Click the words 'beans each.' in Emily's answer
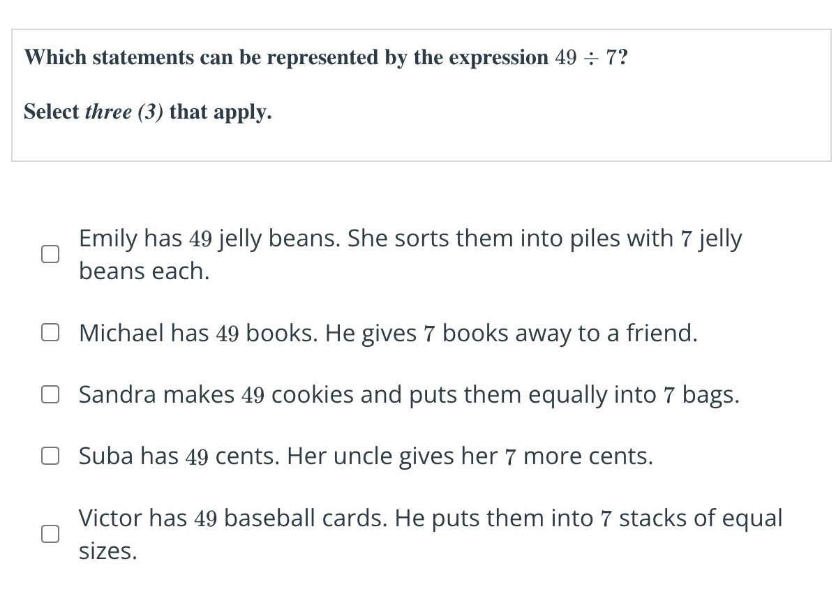 [x=144, y=271]
